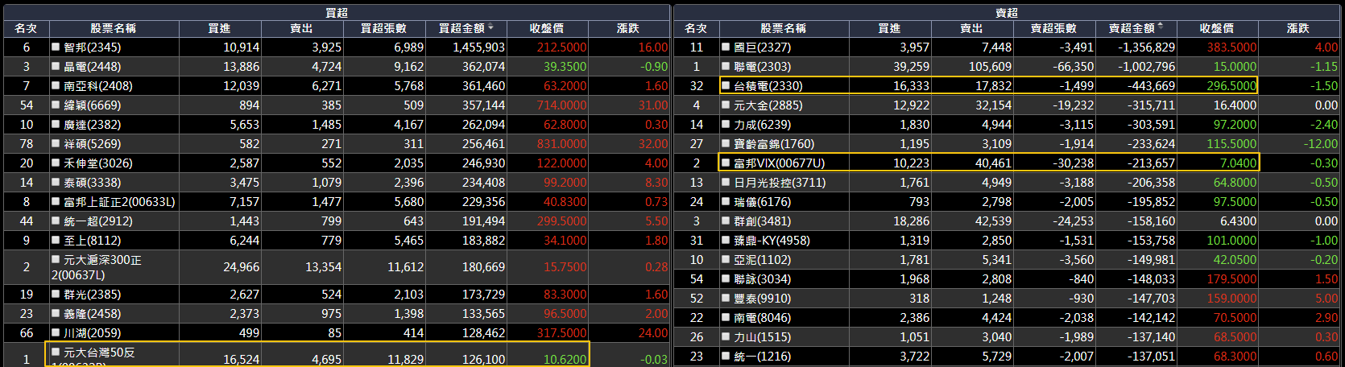Tick the checkbox for 群光(2385)
The image size is (1345, 367).
click(56, 295)
